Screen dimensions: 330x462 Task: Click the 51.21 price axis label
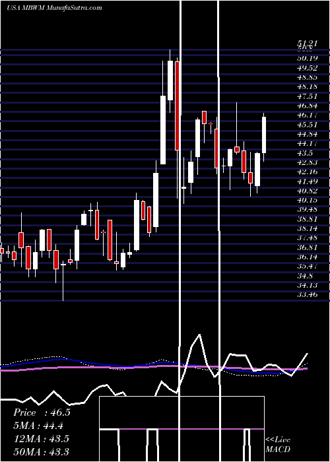point(307,44)
